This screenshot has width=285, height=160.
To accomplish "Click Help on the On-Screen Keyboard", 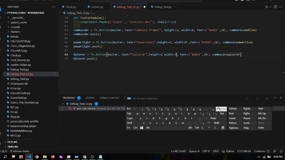I will tap(246, 128).
